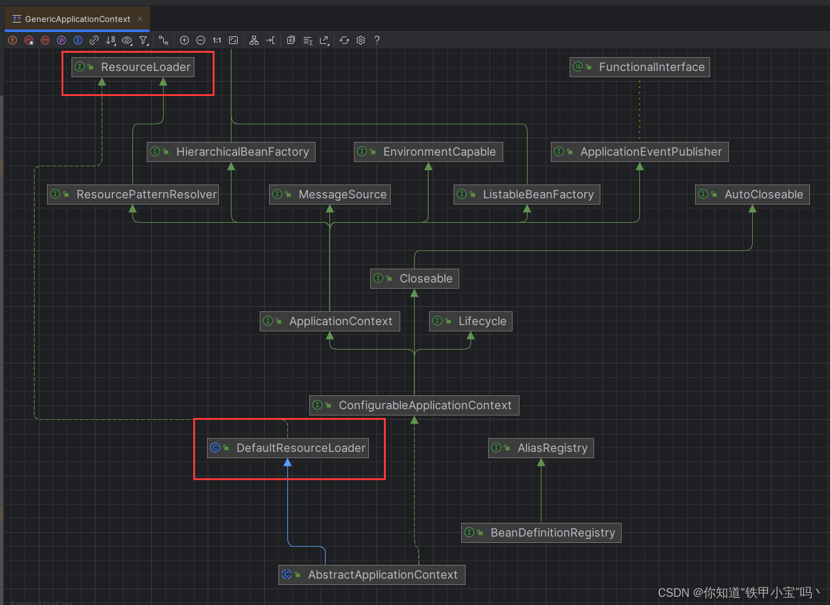Select the ApplicationEventPublisher node

[x=640, y=152]
